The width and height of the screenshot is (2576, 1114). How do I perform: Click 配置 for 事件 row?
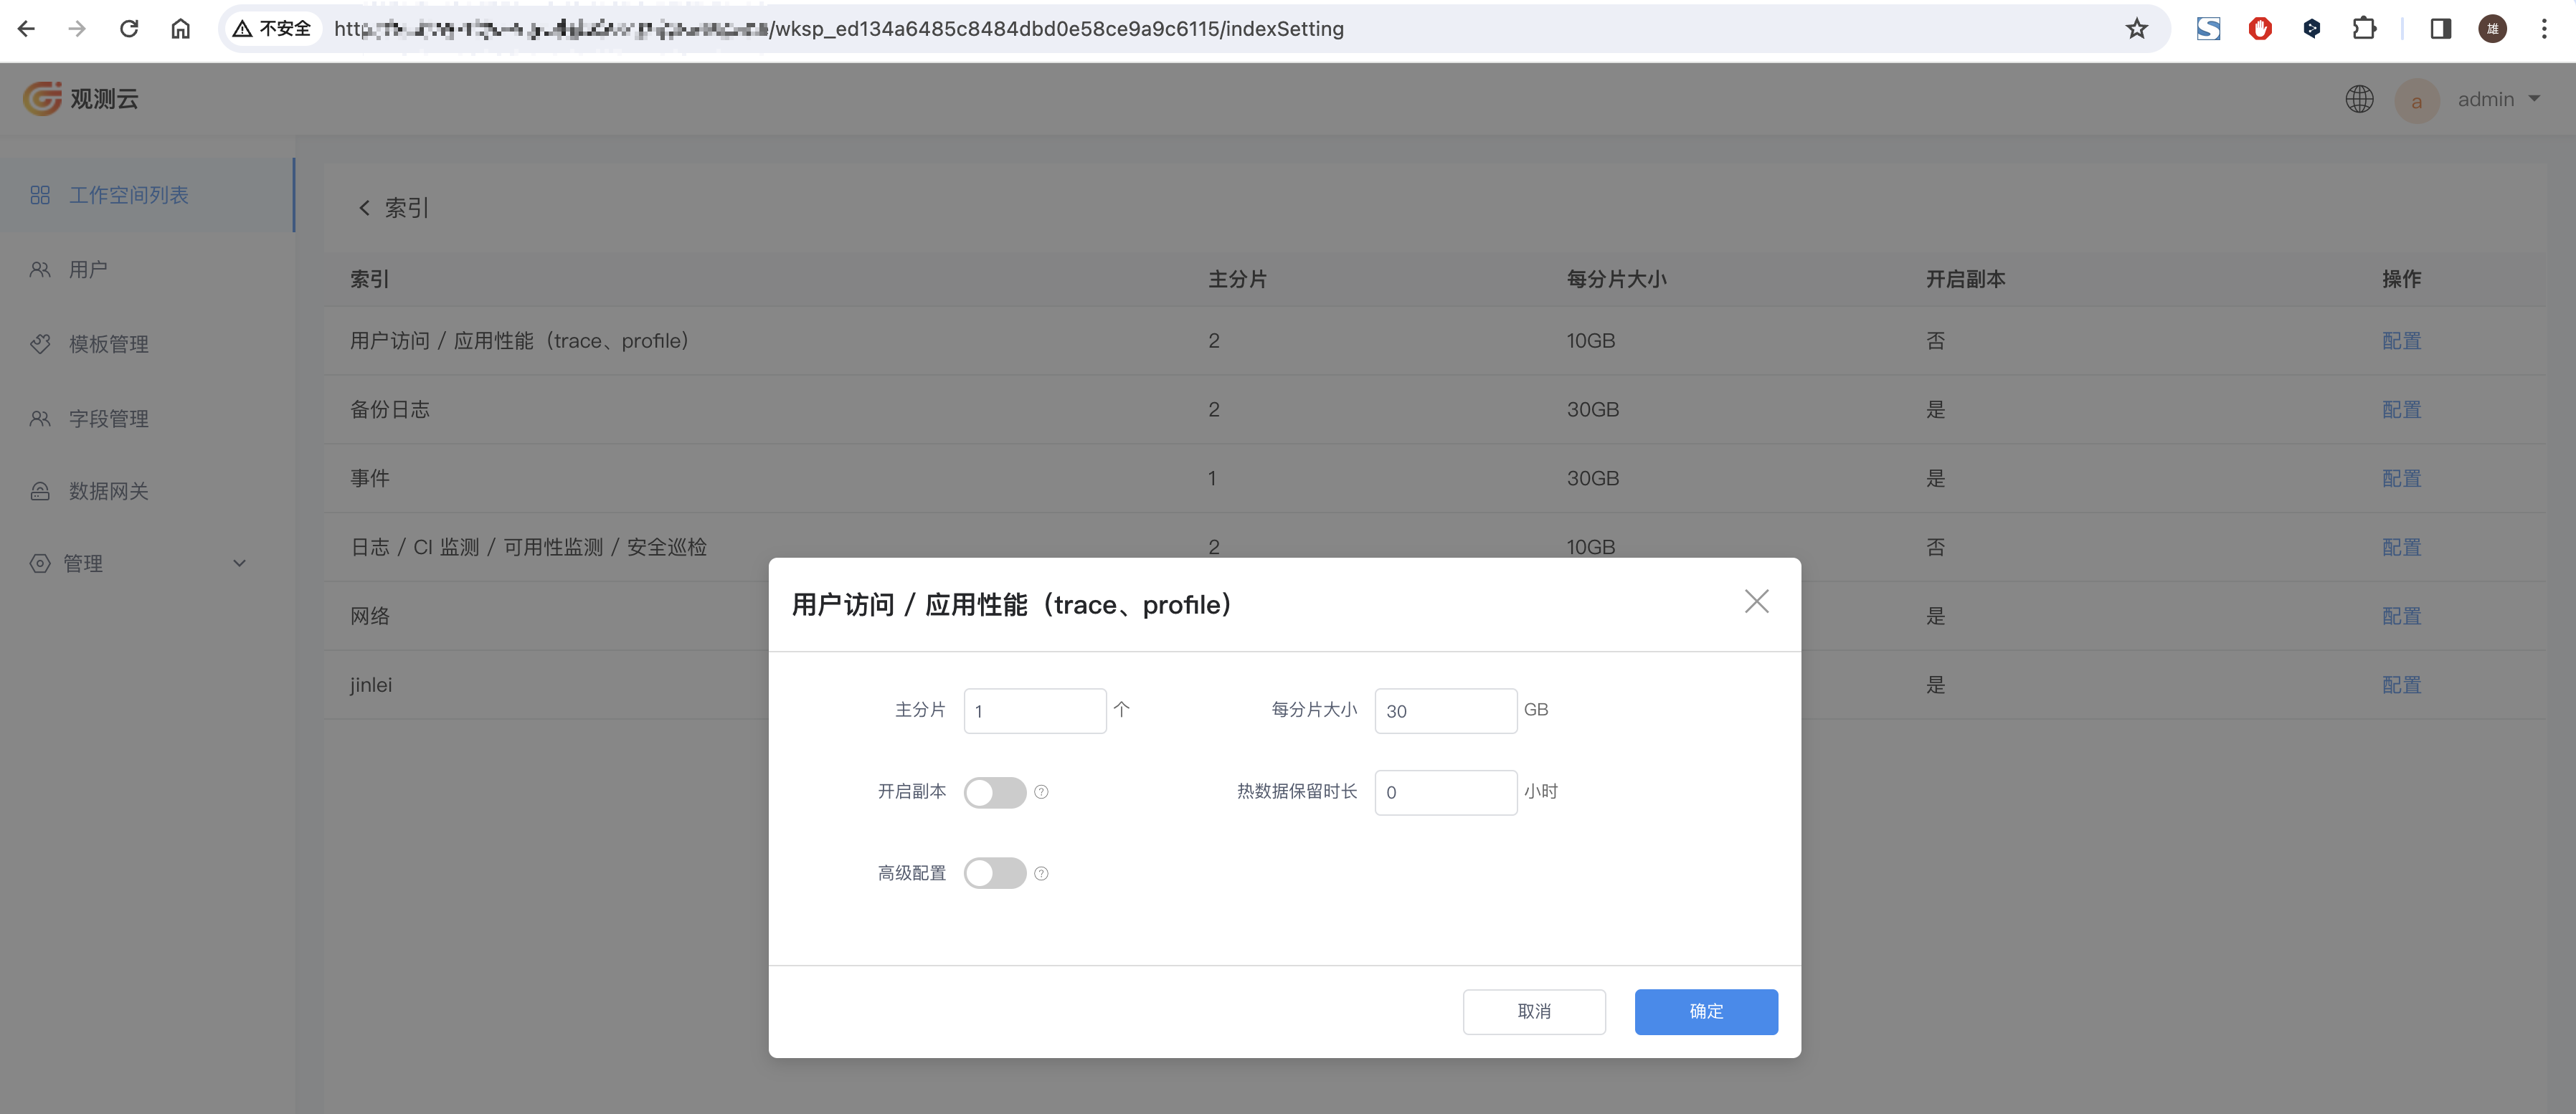click(x=2401, y=479)
